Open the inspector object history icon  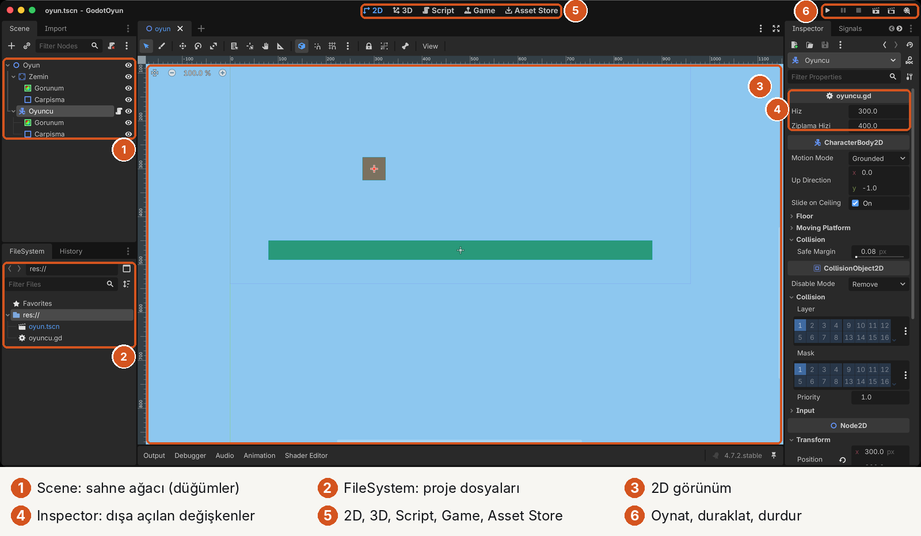909,45
